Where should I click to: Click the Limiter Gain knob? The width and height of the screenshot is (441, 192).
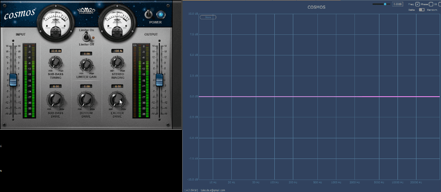pyautogui.click(x=86, y=65)
